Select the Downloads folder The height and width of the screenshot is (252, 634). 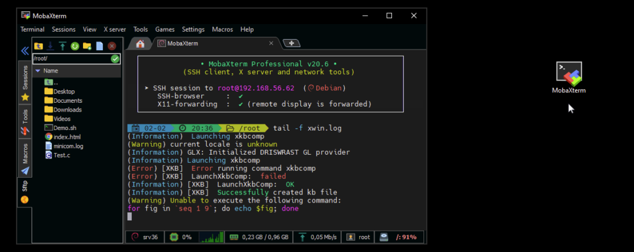point(63,110)
